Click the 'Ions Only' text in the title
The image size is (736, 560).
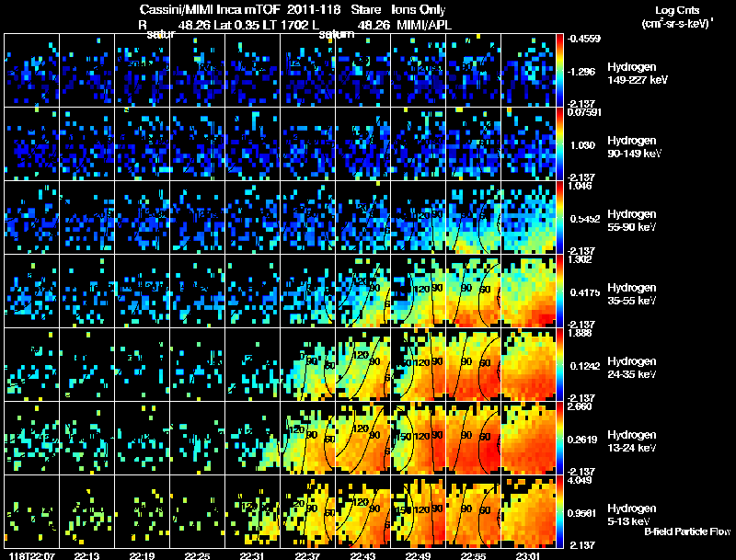[x=419, y=9]
